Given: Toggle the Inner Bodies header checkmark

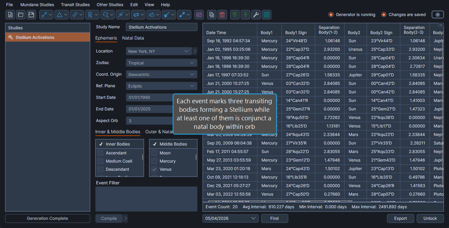Looking at the screenshot, I should click(x=101, y=144).
